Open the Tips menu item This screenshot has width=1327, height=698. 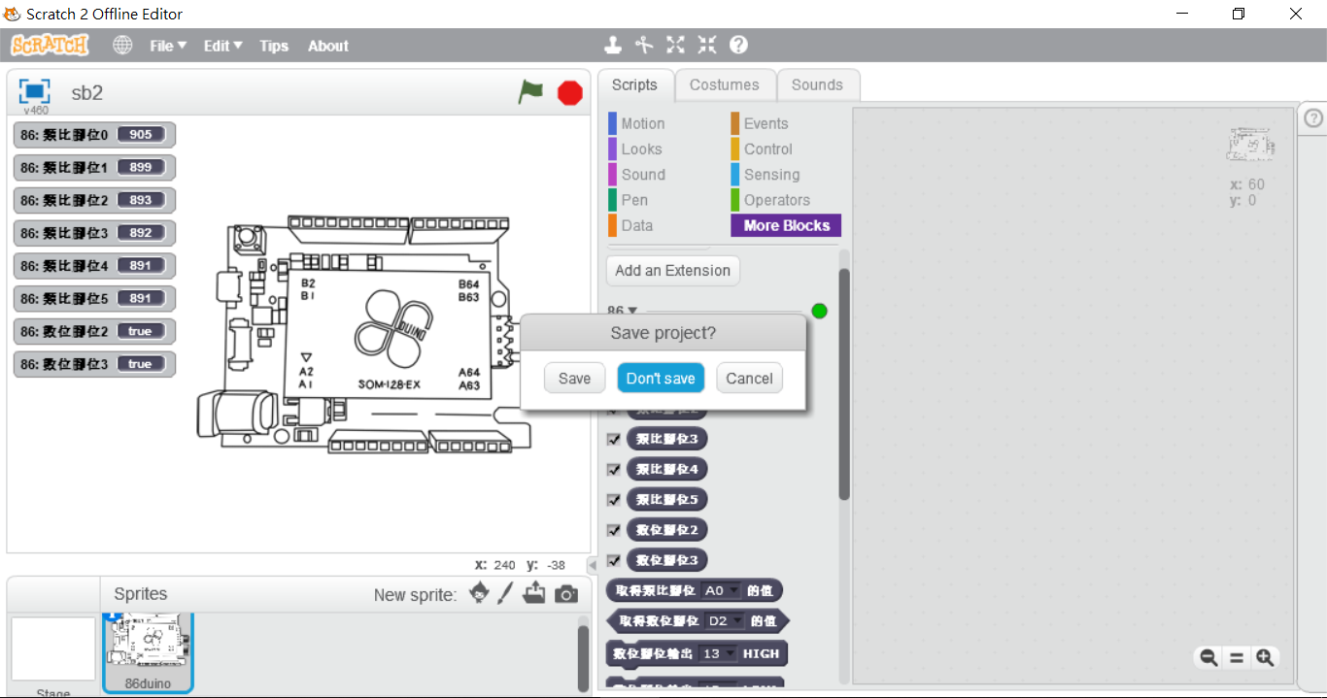pos(274,46)
